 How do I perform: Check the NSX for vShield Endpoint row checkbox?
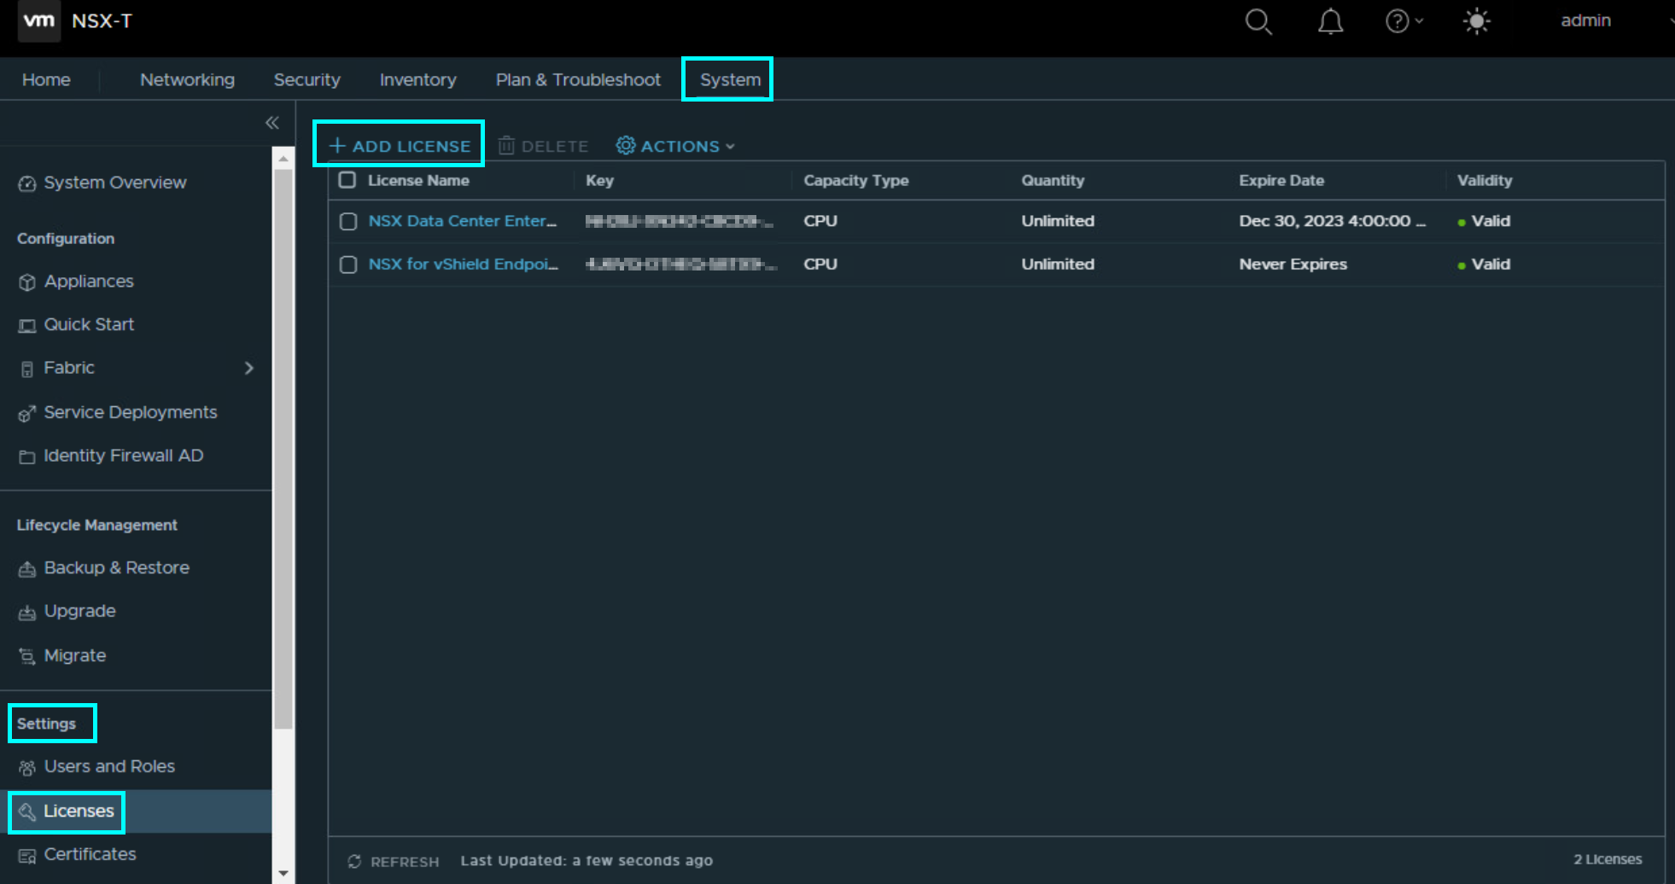tap(348, 265)
